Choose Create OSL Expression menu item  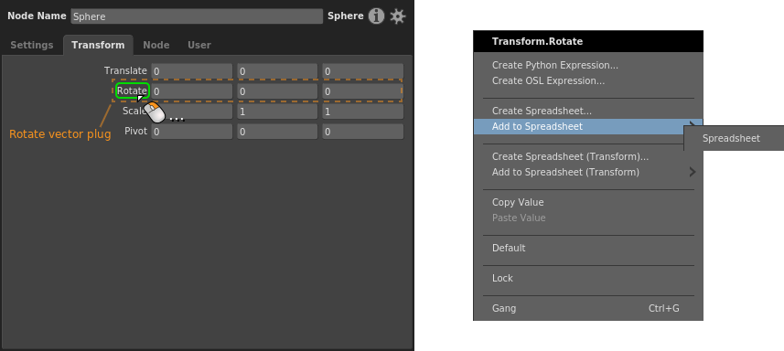click(x=548, y=80)
